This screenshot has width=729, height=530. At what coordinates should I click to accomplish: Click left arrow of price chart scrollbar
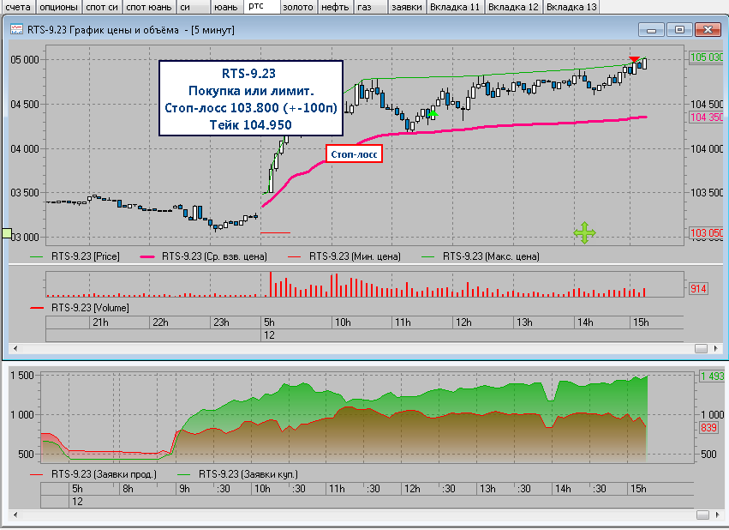[x=15, y=348]
